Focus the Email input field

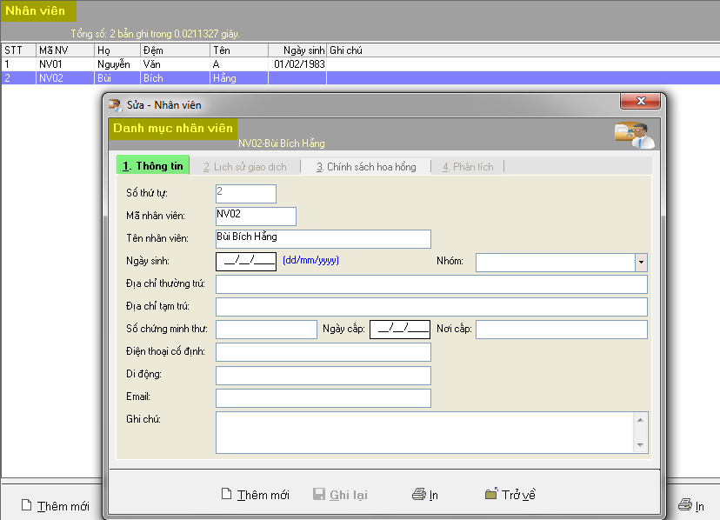click(323, 398)
